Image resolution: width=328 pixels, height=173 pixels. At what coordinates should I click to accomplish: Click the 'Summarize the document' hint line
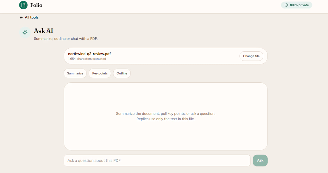[x=165, y=114]
